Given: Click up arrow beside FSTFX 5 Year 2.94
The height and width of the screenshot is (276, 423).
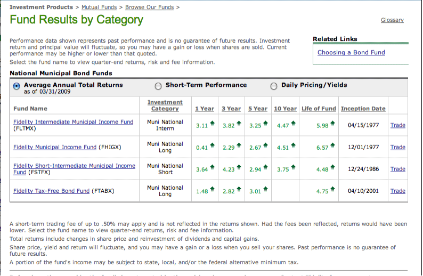Looking at the screenshot, I should (266, 167).
